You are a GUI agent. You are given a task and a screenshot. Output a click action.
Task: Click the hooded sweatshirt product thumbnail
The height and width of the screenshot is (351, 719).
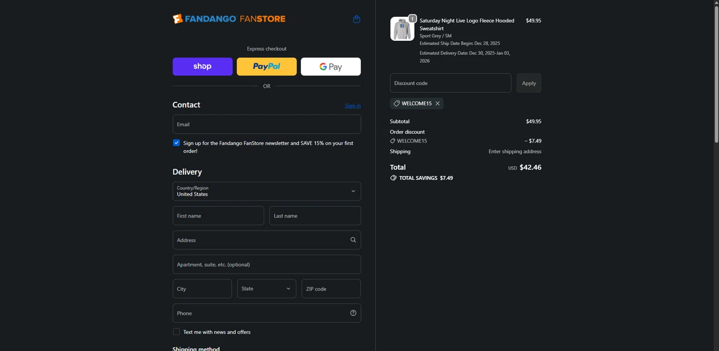(x=402, y=29)
